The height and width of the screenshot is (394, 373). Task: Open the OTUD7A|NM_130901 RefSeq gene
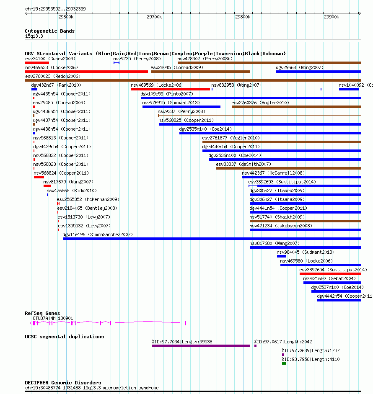pyautogui.click(x=108, y=323)
